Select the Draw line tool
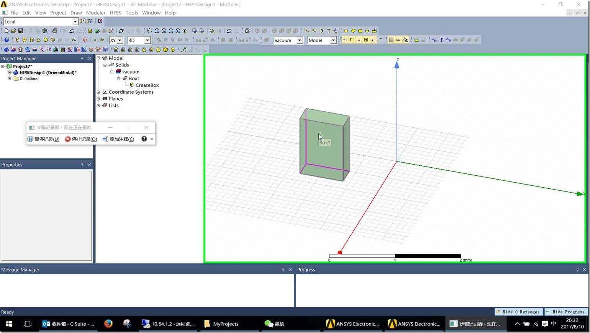590x333 pixels. [306, 31]
